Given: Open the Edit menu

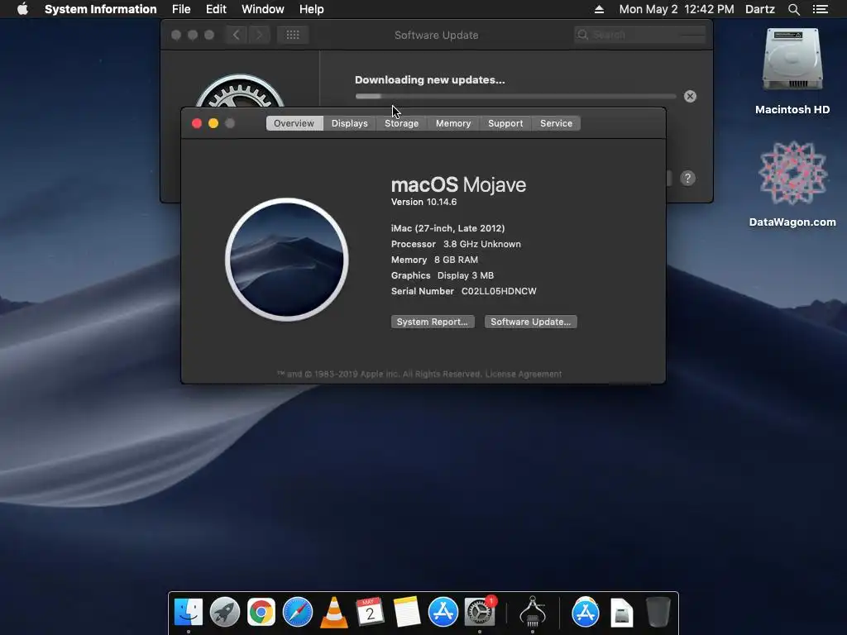Looking at the screenshot, I should [x=216, y=9].
